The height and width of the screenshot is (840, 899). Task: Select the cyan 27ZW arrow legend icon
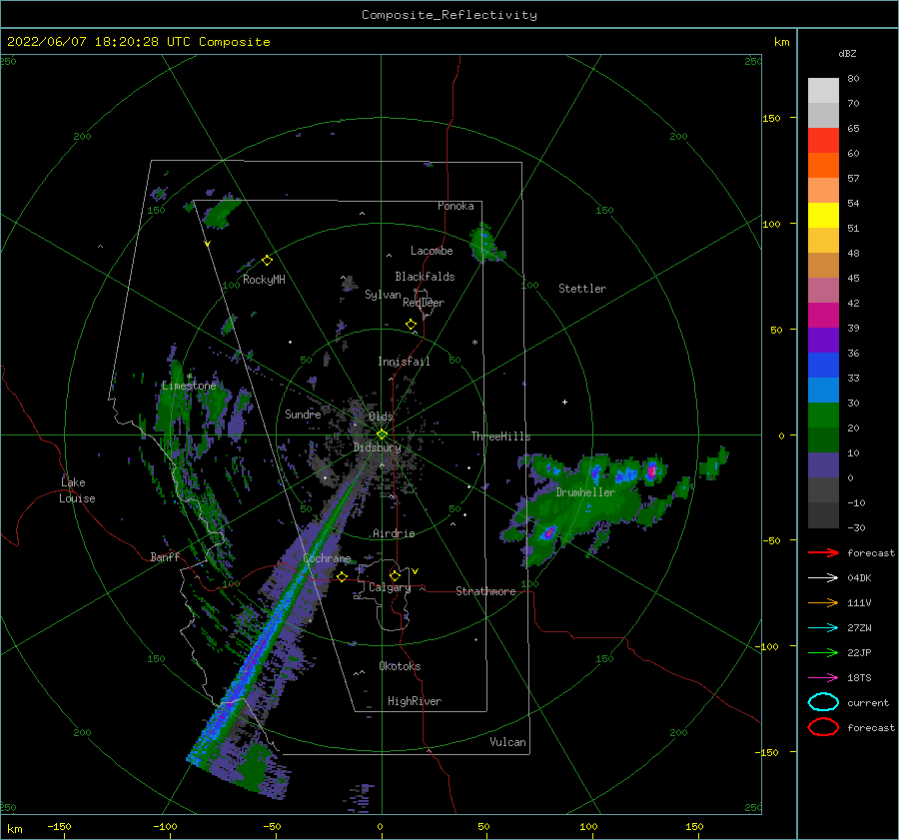(823, 628)
